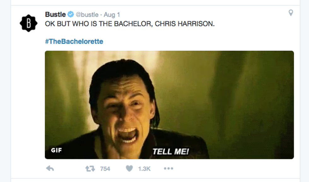Click the location pin icon
The width and height of the screenshot is (309, 182).
click(291, 13)
